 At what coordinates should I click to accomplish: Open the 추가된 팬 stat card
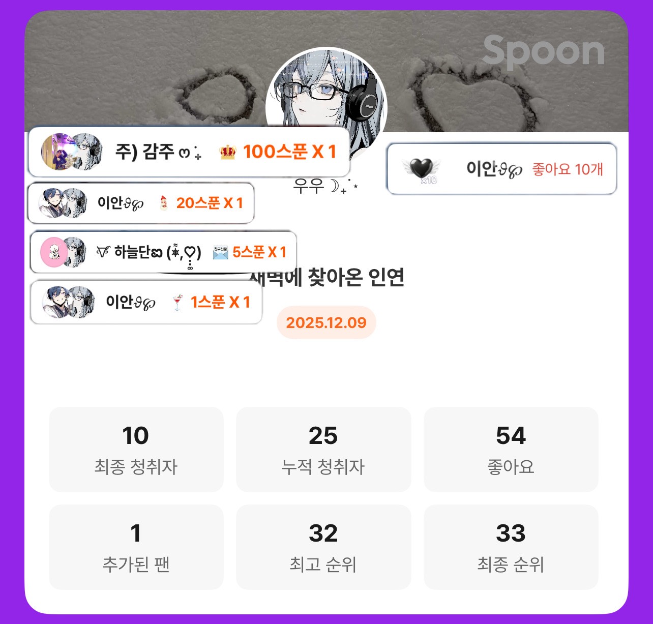pyautogui.click(x=136, y=547)
